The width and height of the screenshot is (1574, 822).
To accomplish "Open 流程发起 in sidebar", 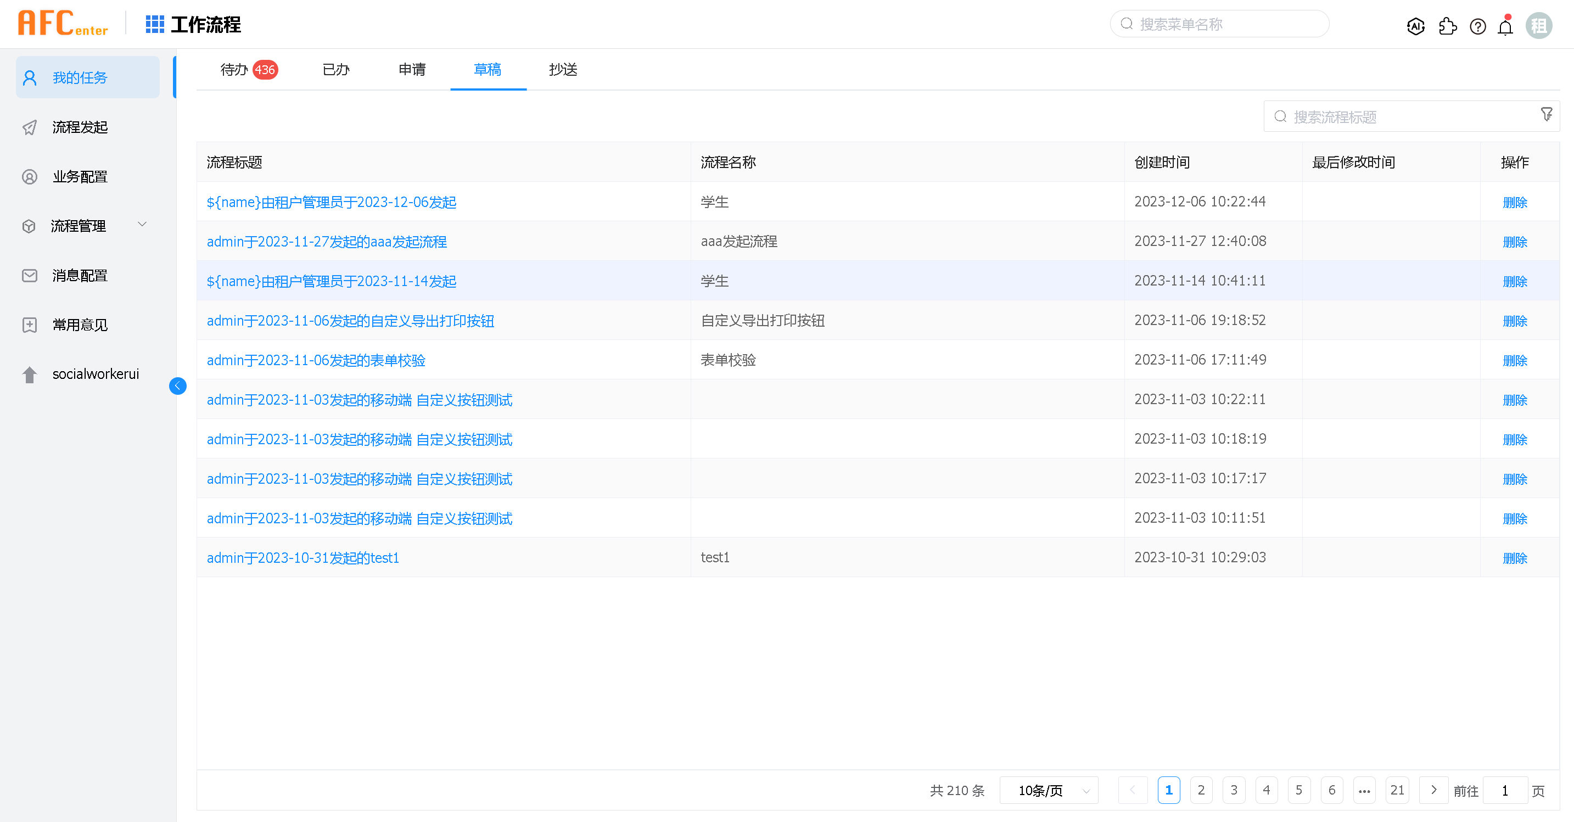I will (80, 127).
